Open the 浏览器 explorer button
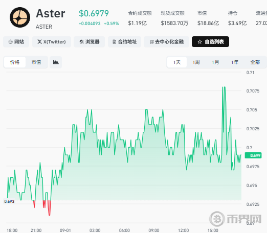Image resolution: width=267 pixels, height=233 pixels. 90,42
